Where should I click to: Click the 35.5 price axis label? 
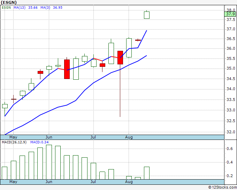(x=231, y=58)
